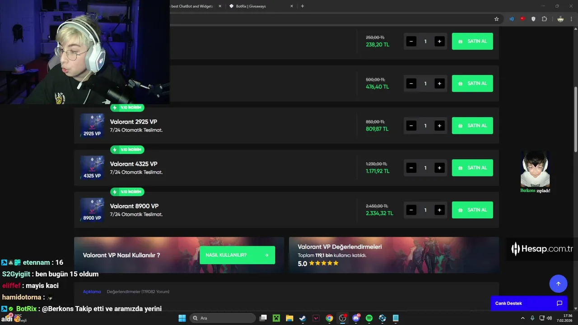This screenshot has width=578, height=325.
Task: Increase quantity for Valorant 2925 VP
Action: coord(439,125)
